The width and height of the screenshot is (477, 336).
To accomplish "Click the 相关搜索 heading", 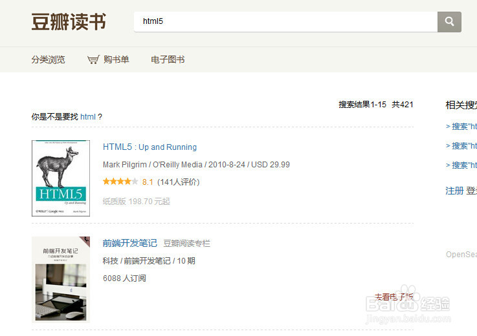I will 461,105.
